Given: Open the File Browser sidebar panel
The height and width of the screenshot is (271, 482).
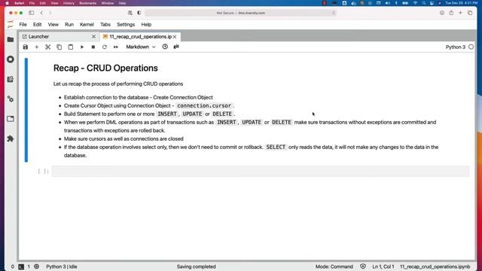Looking at the screenshot, I should (x=11, y=40).
